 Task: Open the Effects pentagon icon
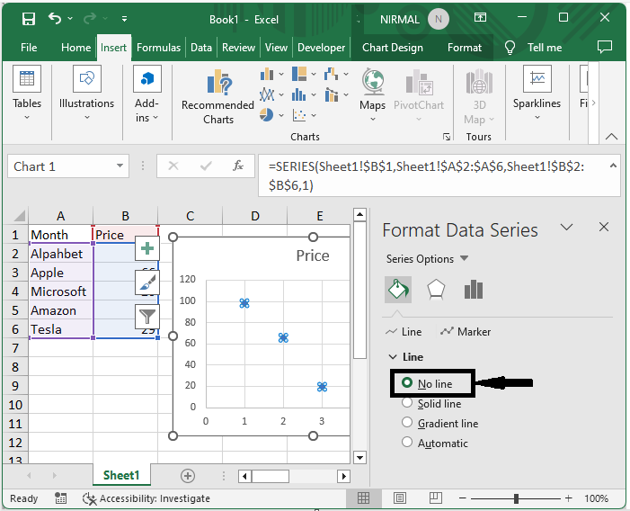click(436, 289)
